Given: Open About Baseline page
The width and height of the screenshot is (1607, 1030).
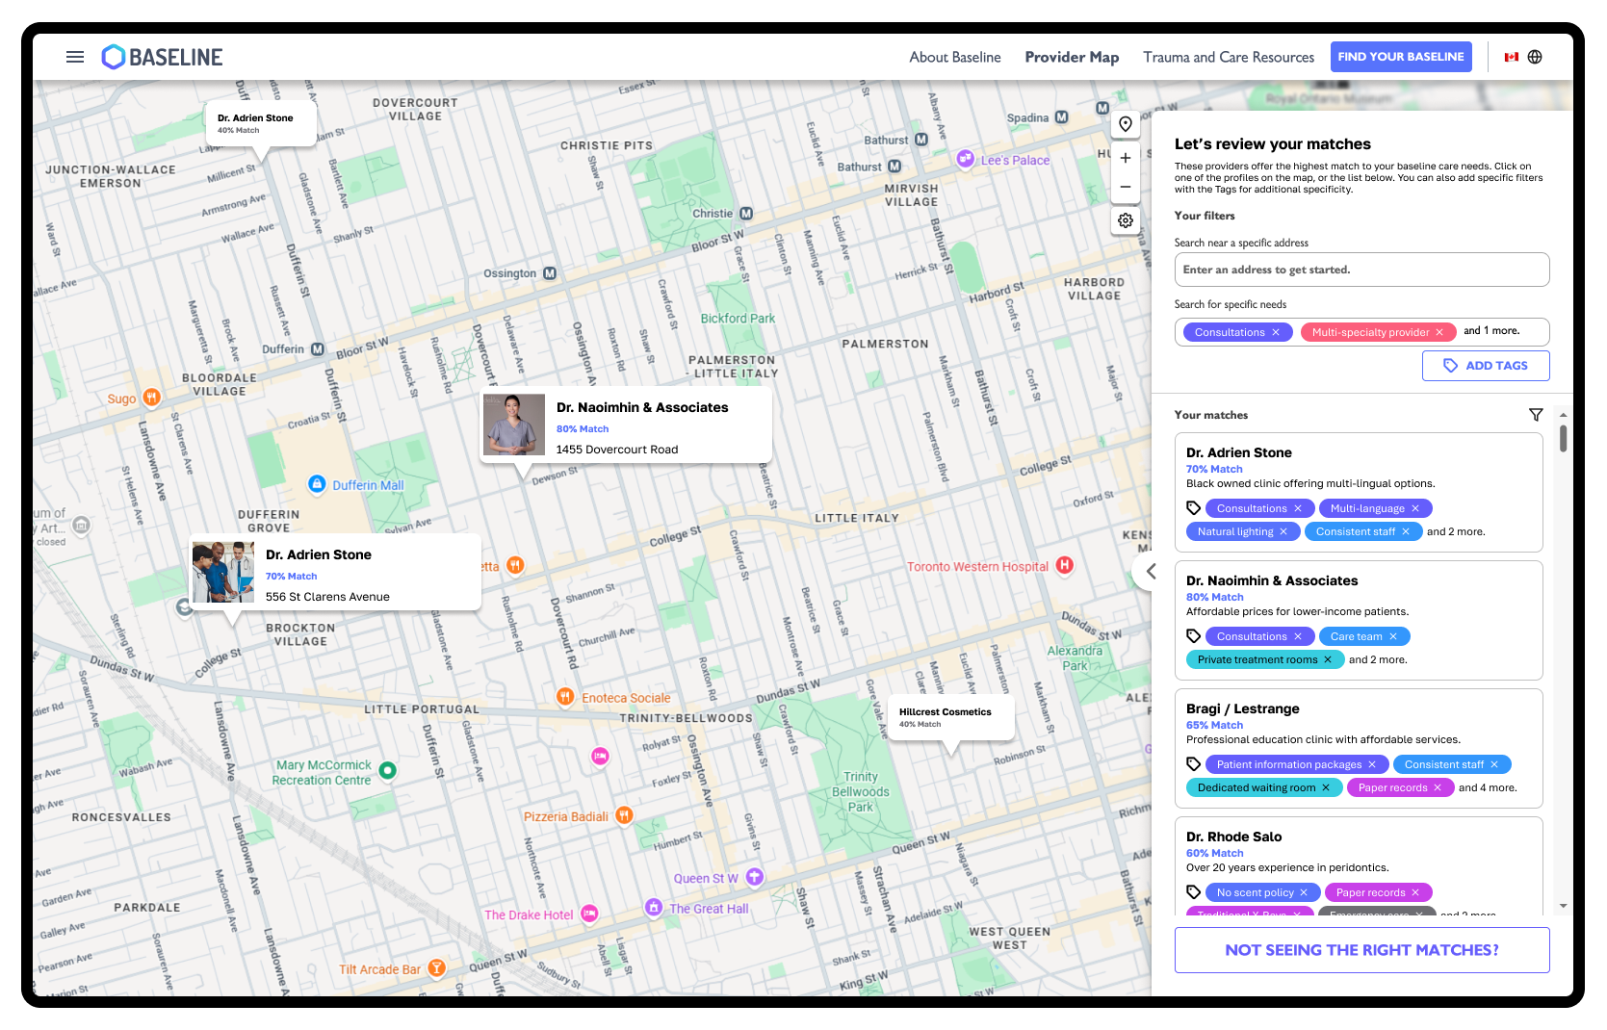Looking at the screenshot, I should 955,57.
